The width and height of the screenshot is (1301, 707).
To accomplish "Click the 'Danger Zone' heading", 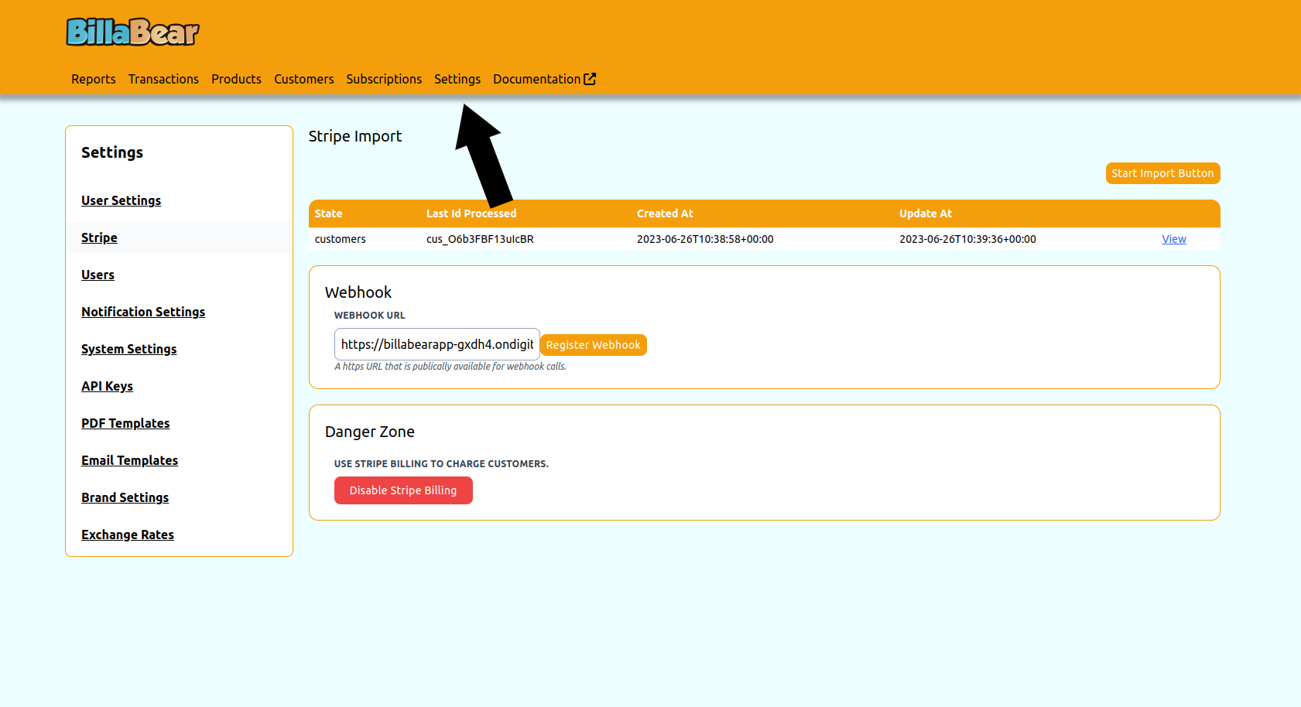I will pos(370,432).
